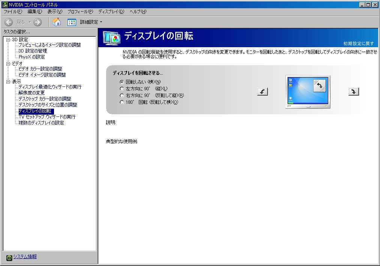Maximize the NVIDIA コントロール パネル window
Viewport: 380px width, 266px height.
(x=368, y=4)
